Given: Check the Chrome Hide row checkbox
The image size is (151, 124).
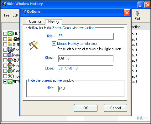Looking at the screenshot, I should (5, 65).
